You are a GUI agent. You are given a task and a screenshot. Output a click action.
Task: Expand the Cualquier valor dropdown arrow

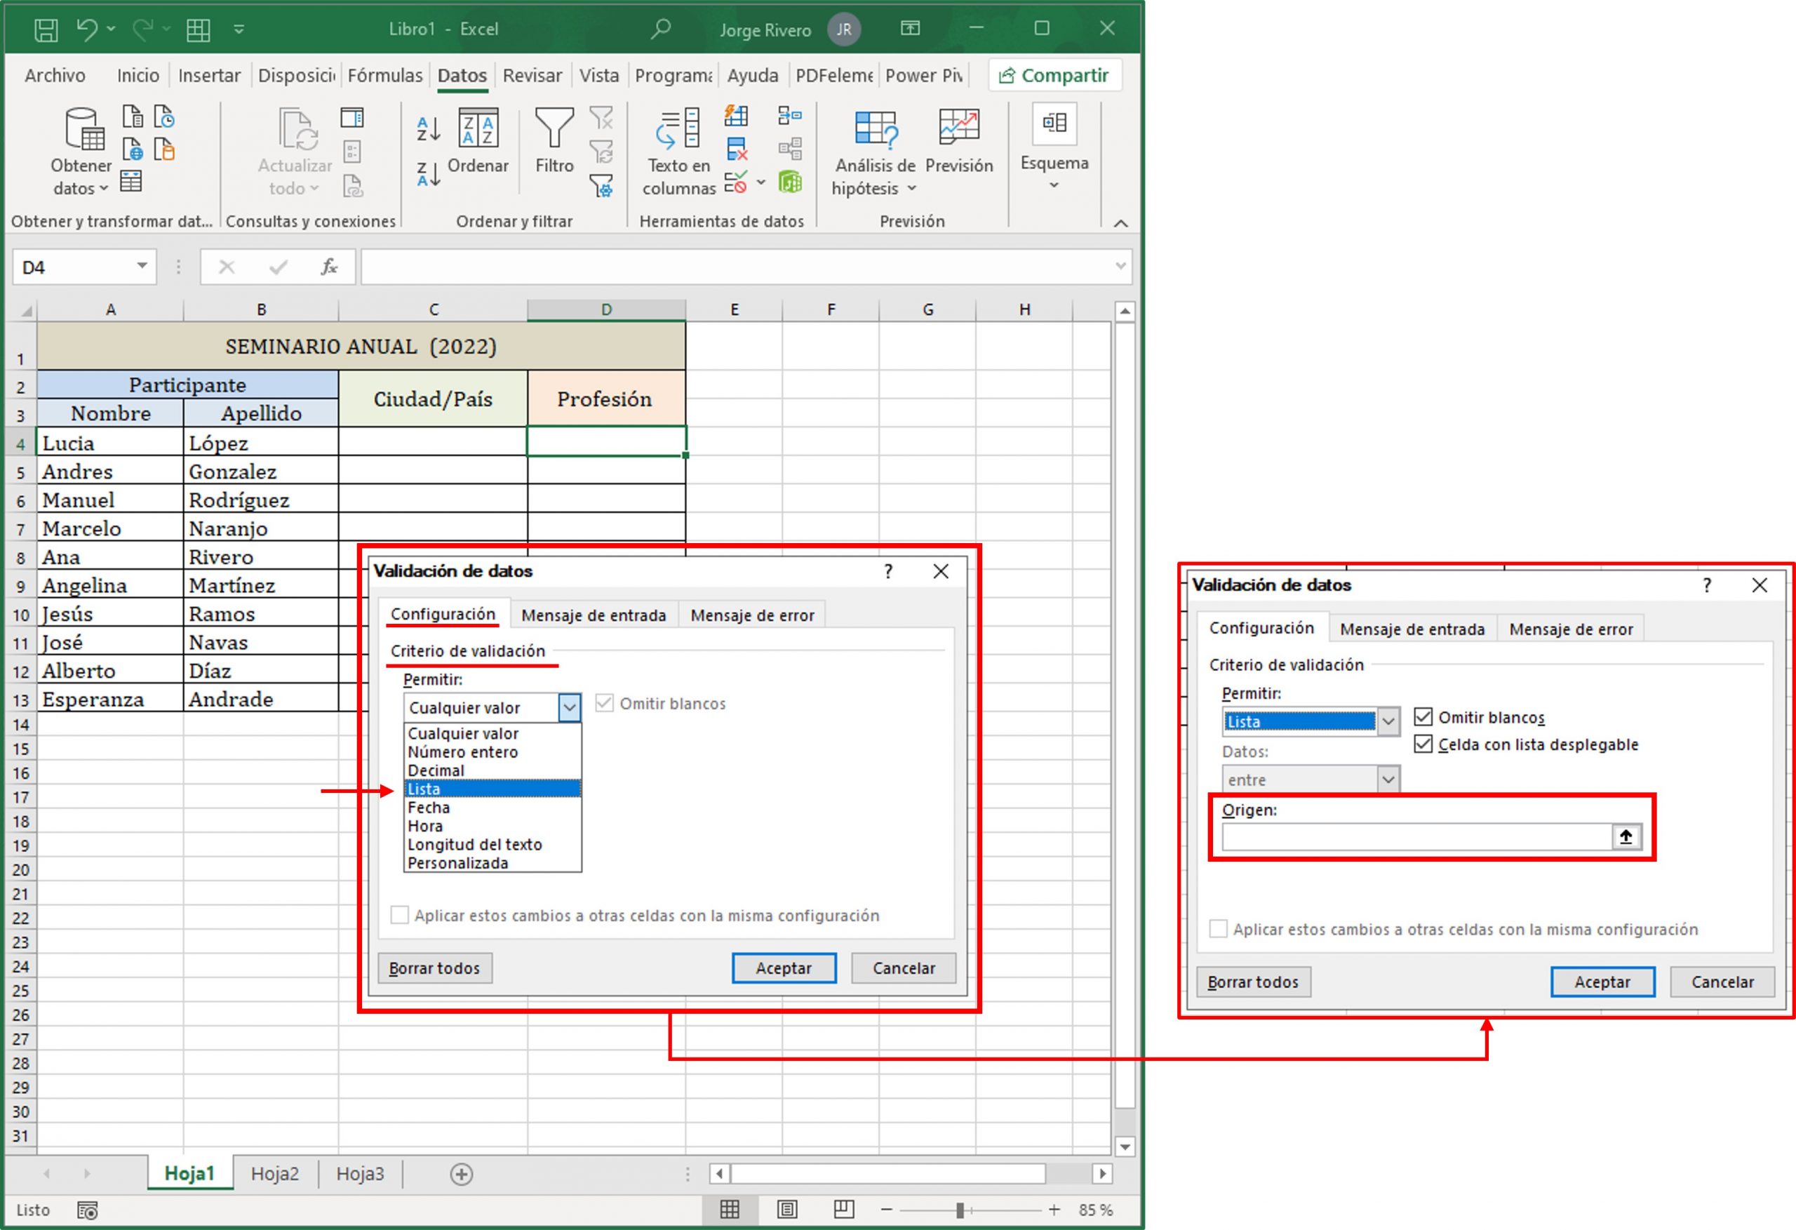point(570,707)
